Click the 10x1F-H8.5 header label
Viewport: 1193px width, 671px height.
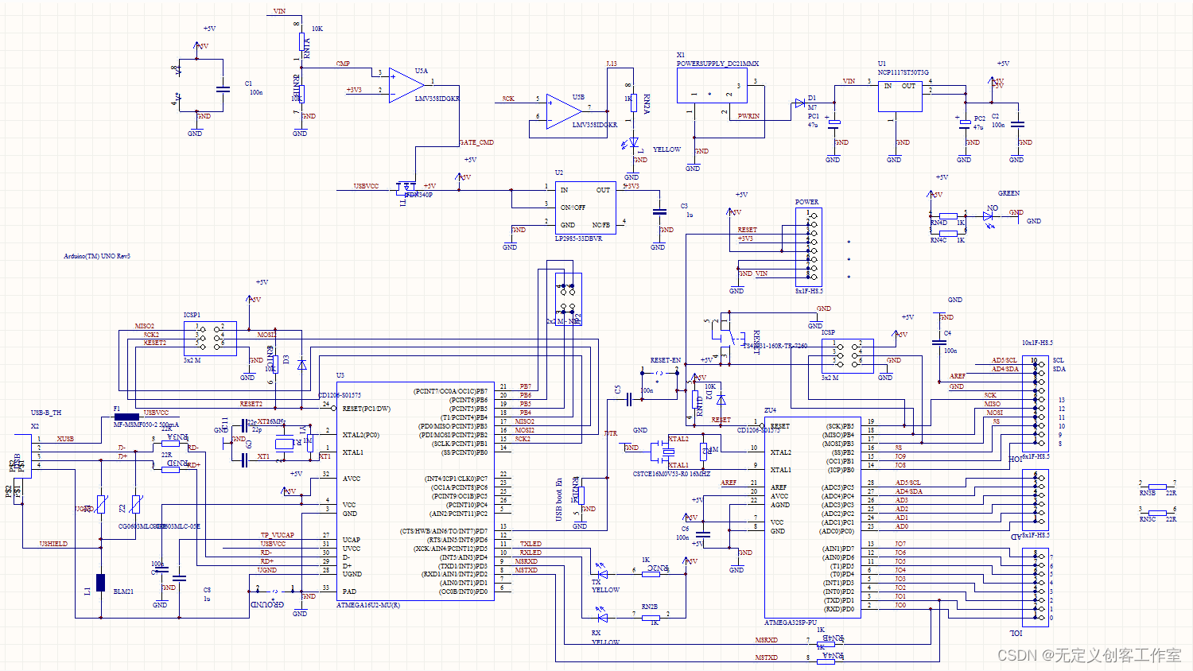1037,343
